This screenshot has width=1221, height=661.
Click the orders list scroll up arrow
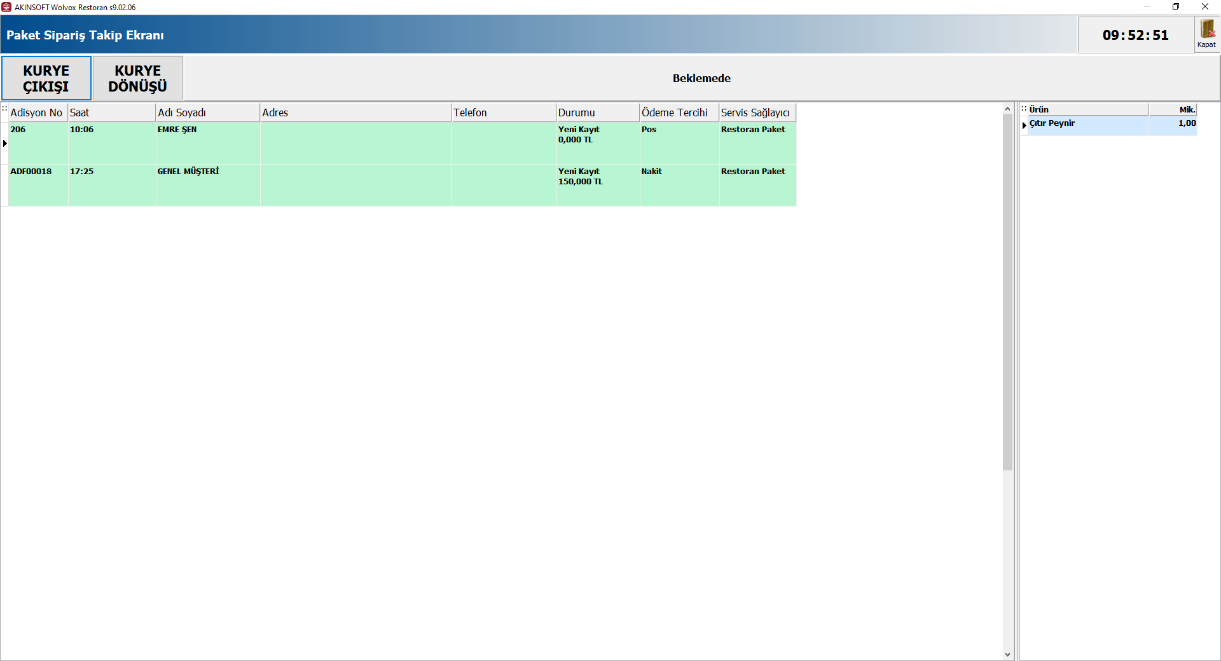(1007, 109)
